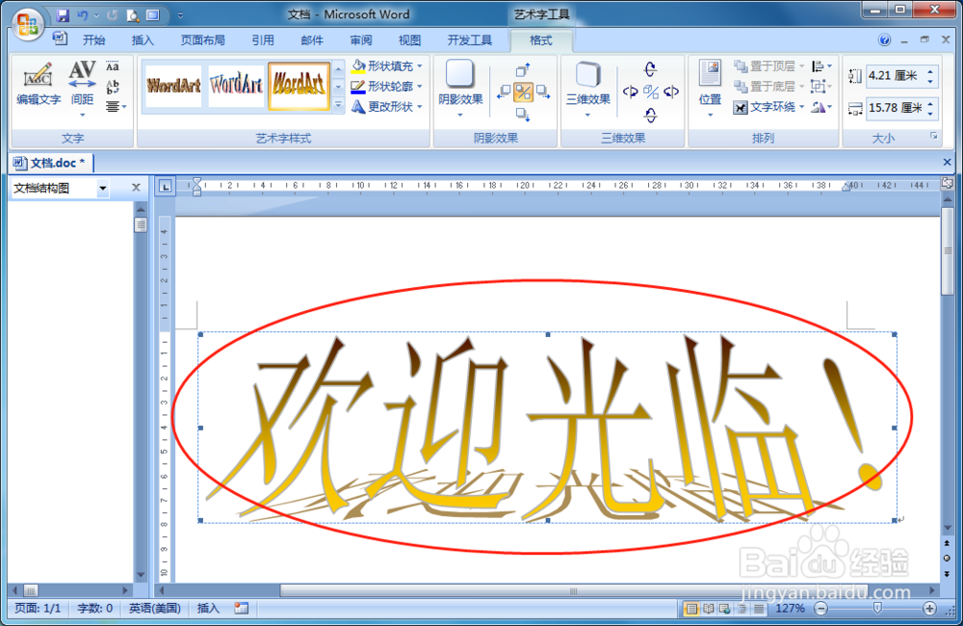Toggle overtype mode via 插入 status indicator
The width and height of the screenshot is (963, 626).
pyautogui.click(x=206, y=609)
